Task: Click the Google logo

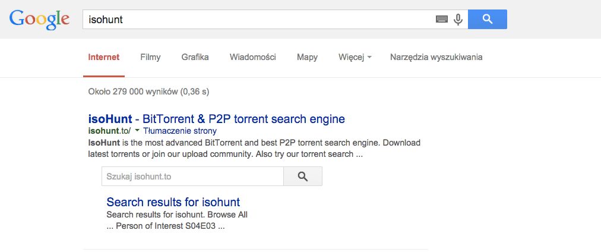Action: coord(39,20)
